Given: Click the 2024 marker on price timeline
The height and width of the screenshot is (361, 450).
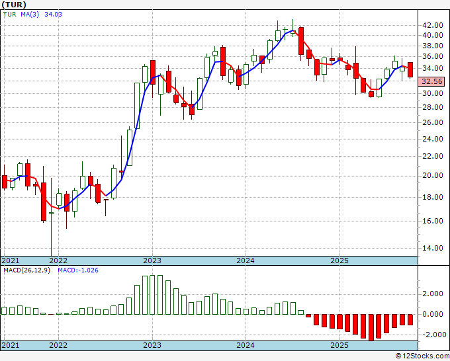Looking at the screenshot, I should [246, 261].
